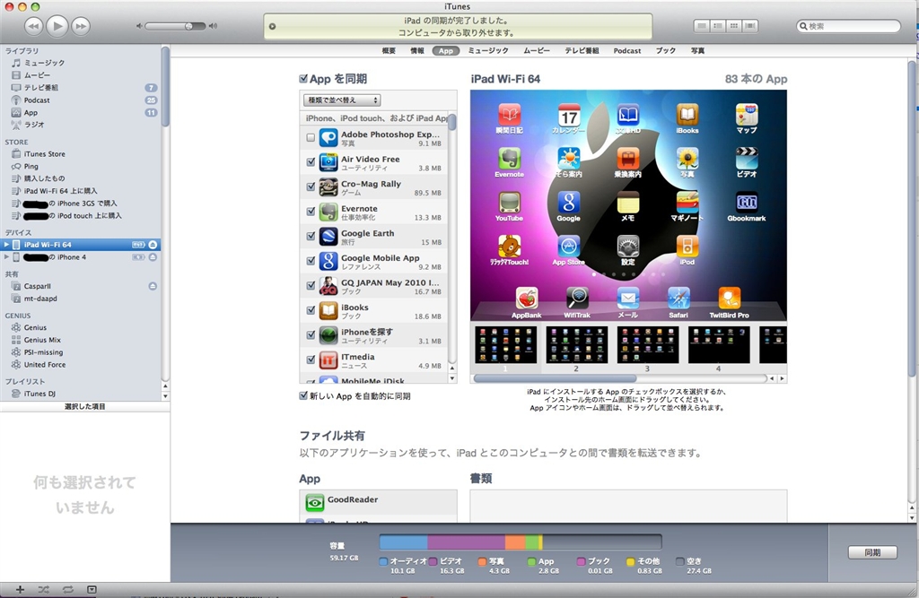Viewport: 919px width, 598px height.
Task: Click the 同期 sync button
Action: tap(872, 552)
